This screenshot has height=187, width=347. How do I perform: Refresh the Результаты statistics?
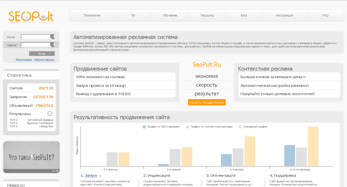[49, 114]
